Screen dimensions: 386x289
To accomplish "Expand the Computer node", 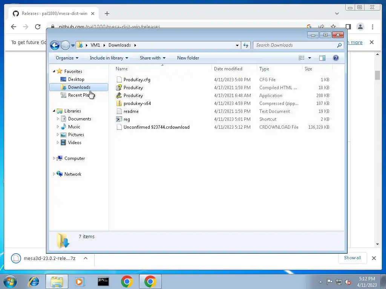I will tap(54, 158).
